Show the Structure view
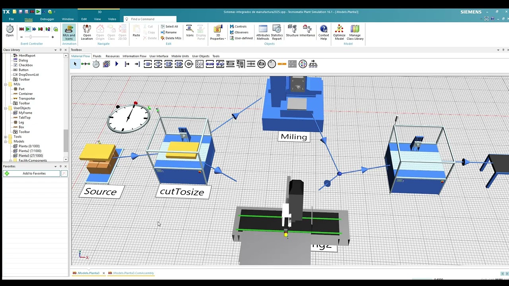The height and width of the screenshot is (286, 509). [292, 31]
